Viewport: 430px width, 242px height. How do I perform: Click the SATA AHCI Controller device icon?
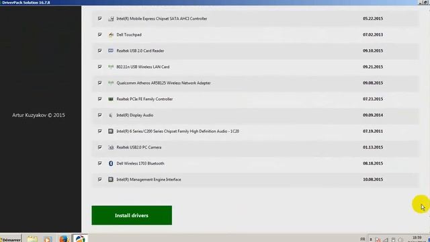point(111,19)
